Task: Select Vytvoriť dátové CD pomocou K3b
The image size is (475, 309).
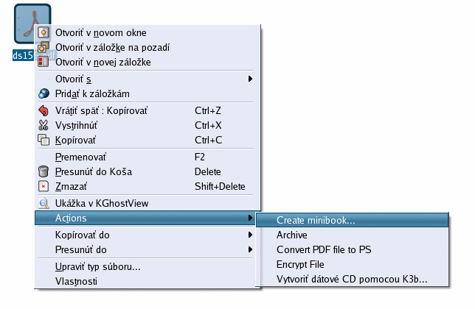Action: (x=353, y=279)
